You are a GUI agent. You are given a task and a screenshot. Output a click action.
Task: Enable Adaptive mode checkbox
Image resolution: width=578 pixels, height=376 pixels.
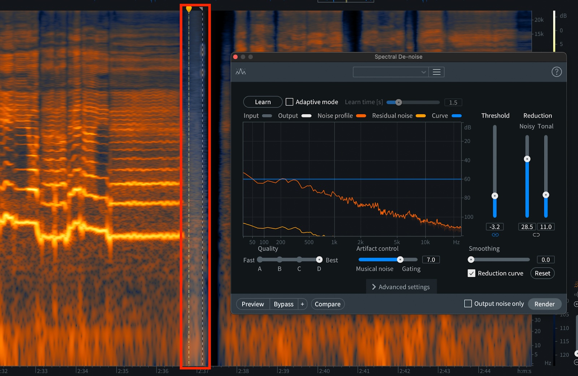[289, 102]
